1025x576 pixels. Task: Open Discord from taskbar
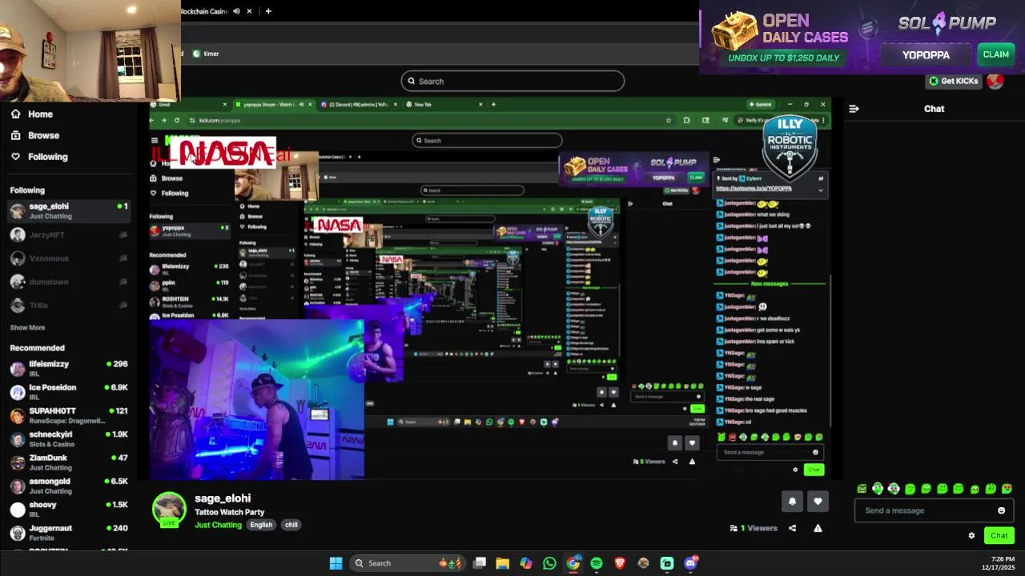click(690, 563)
